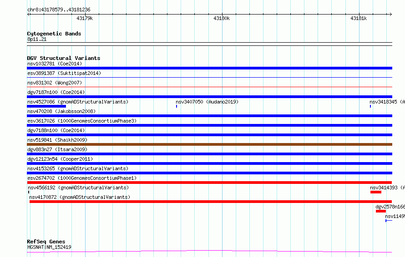Screen dimensions: 405x257
Task: Open the nsv470208 (Jakobsson2008) label
Action: coord(61,111)
